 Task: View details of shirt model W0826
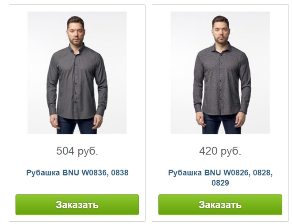pos(220,178)
